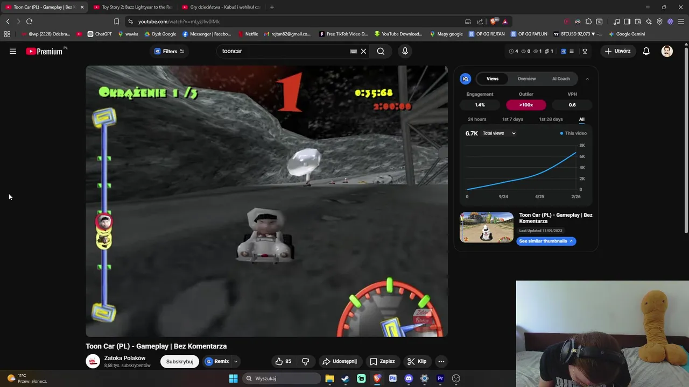Bookmark this page with the bookmark icon

[116, 21]
